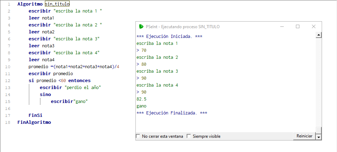Minimize the PSeInt execution window

(x=282, y=27)
